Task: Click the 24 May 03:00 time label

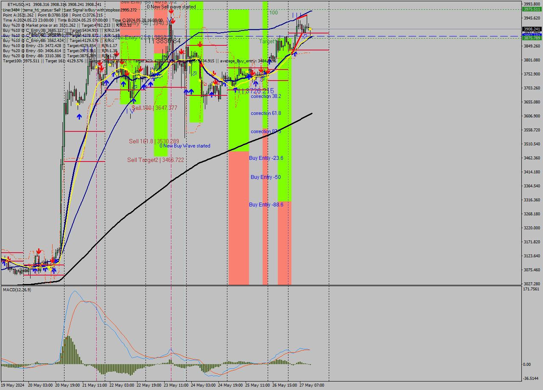Action: tap(203, 385)
